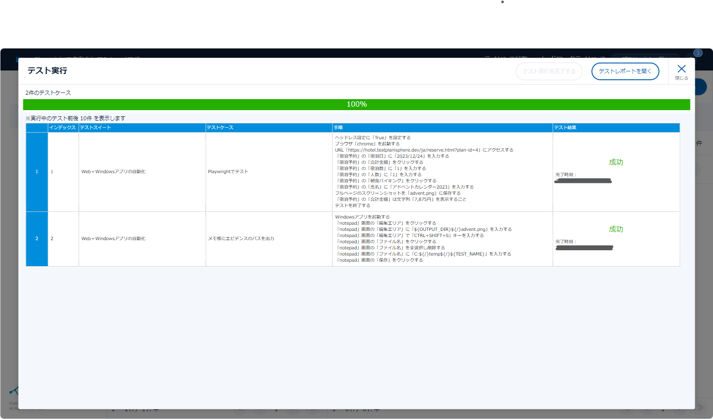Click the notification badge 3 behind the dialog

click(x=698, y=53)
